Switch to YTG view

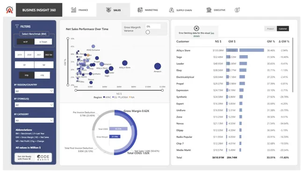[x=42, y=75]
